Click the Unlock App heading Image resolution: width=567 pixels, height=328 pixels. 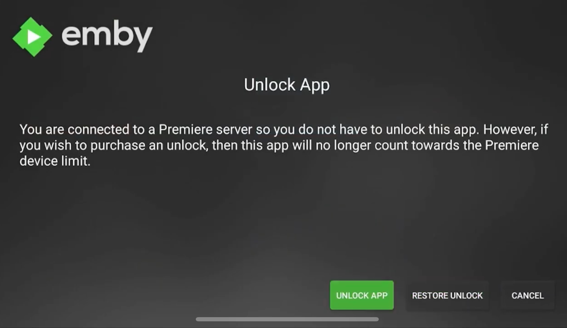click(287, 85)
